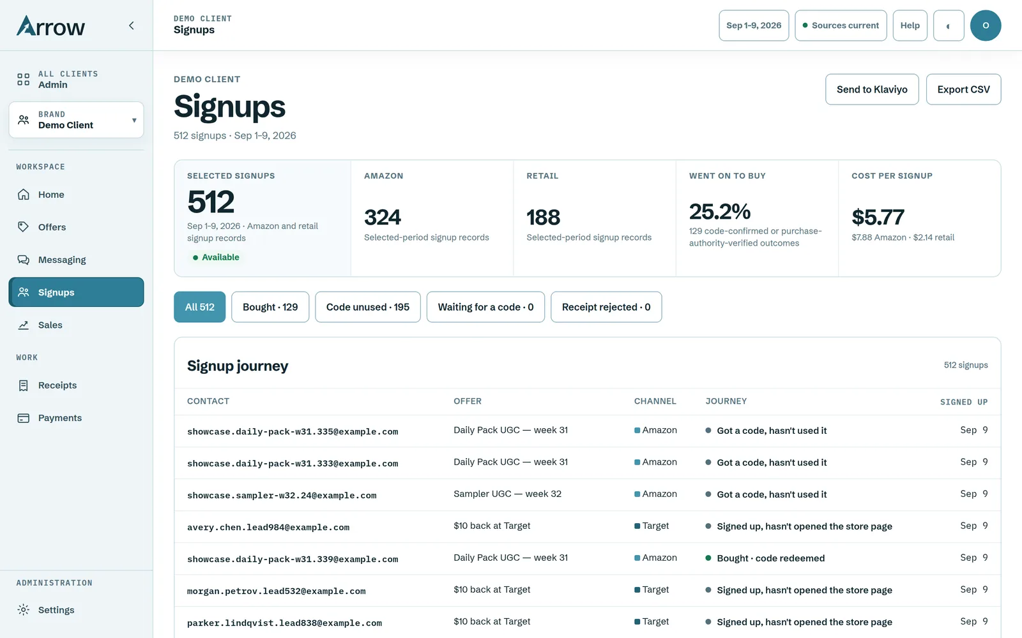This screenshot has width=1022, height=638.
Task: Open contact avery.chen.lead984@example.com
Action: tap(268, 528)
